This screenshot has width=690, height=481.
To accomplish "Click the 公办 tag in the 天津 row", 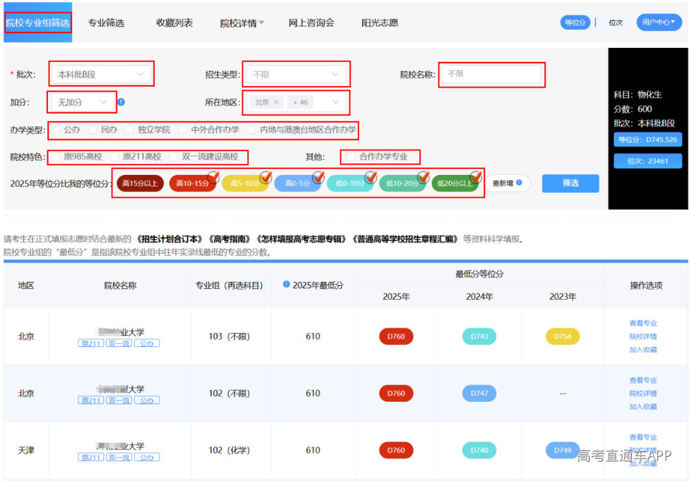I will coord(147,457).
